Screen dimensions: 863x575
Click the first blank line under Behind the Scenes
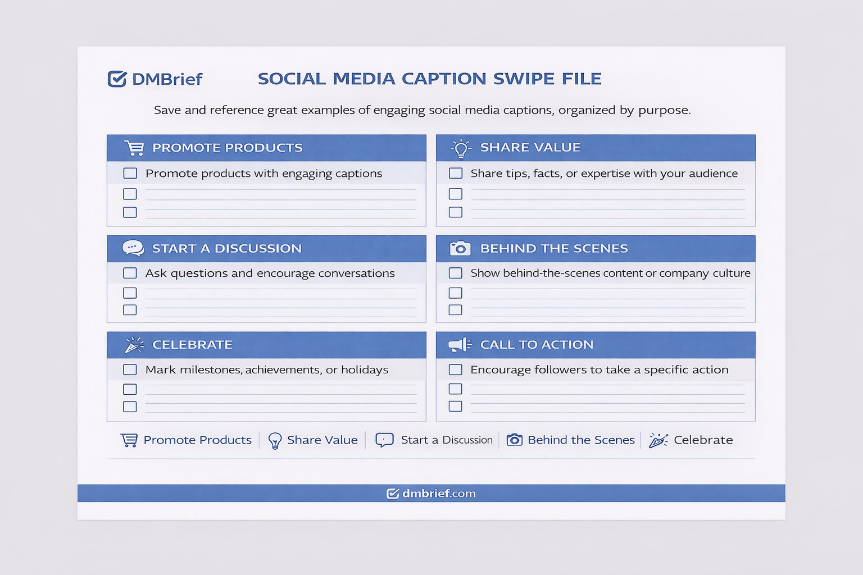[608, 293]
